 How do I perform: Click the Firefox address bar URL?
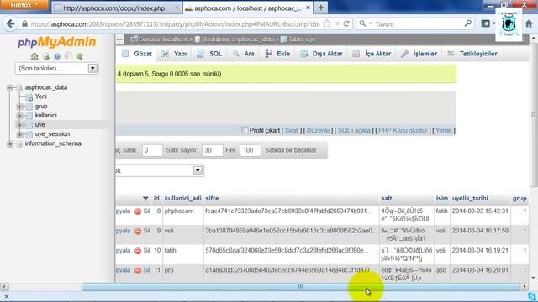click(x=175, y=24)
